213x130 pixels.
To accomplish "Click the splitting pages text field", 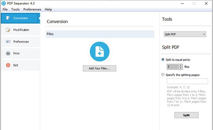I will (187, 81).
